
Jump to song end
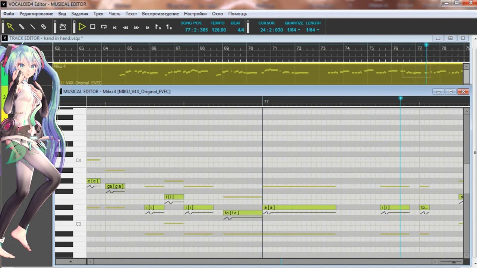[x=147, y=27]
